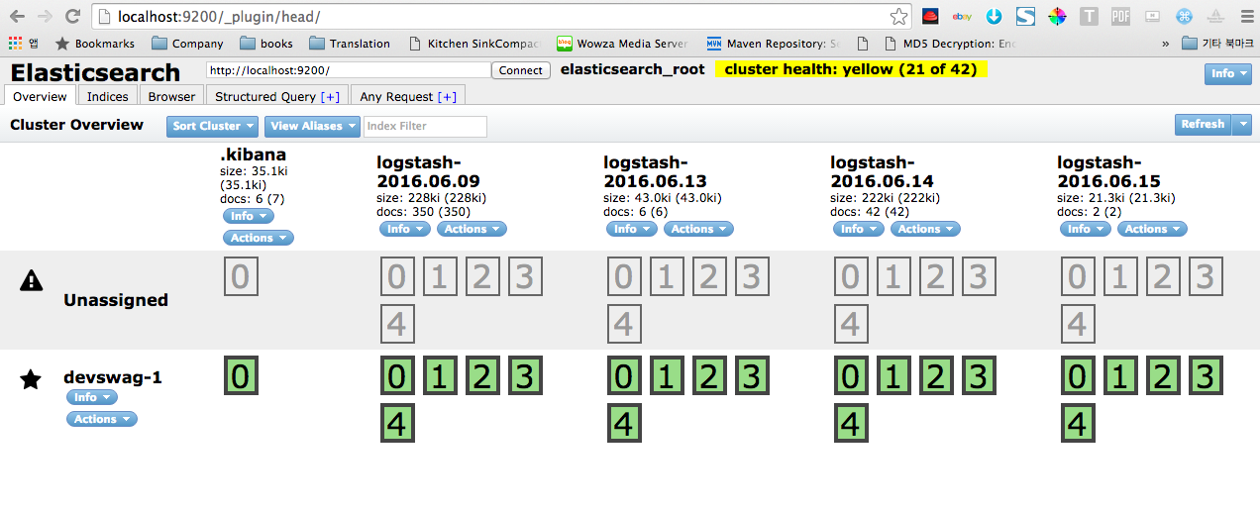The width and height of the screenshot is (1260, 514).
Task: Open the Refresh interval dropdown arrow
Action: (1243, 124)
